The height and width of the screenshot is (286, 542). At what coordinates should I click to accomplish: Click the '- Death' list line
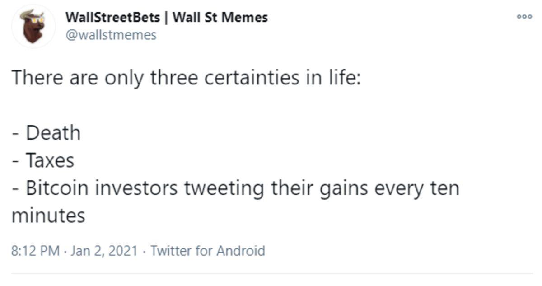(46, 133)
